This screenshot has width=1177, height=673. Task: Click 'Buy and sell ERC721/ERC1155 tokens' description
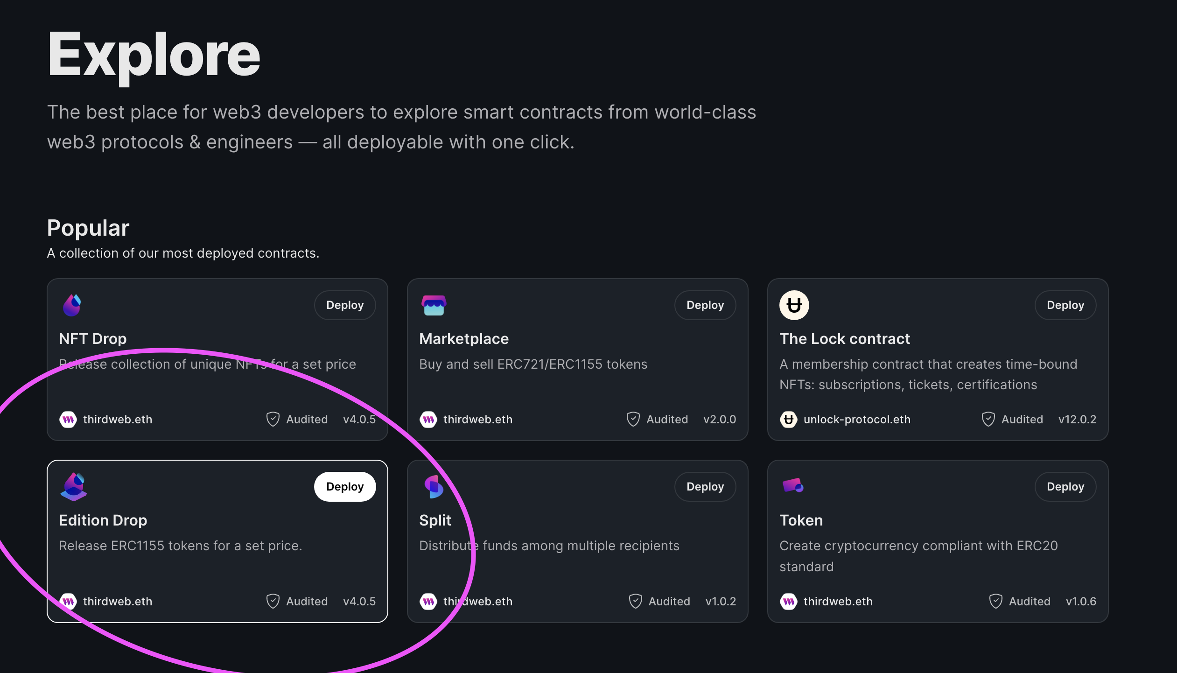click(x=533, y=364)
